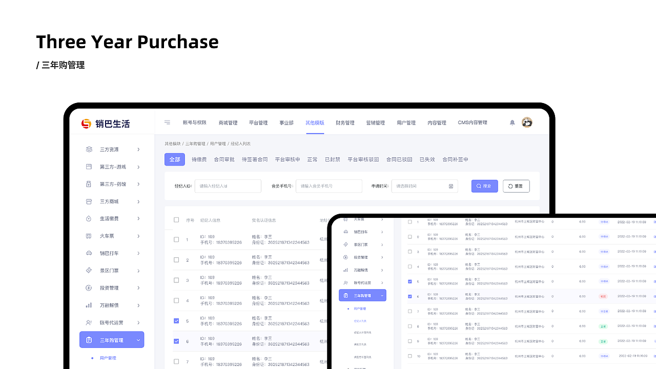Click the 三方商城 shop icon
Viewport: 656px width, 369px height.
(x=89, y=201)
